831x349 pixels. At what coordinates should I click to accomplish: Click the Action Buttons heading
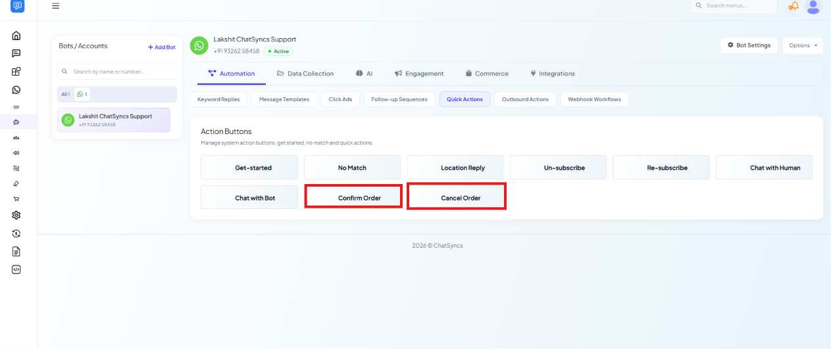pyautogui.click(x=226, y=131)
